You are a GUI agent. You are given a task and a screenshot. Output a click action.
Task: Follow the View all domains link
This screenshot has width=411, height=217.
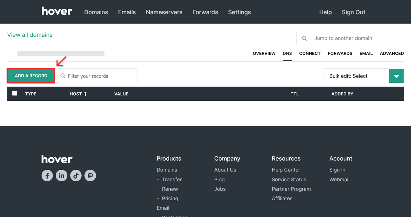click(30, 35)
